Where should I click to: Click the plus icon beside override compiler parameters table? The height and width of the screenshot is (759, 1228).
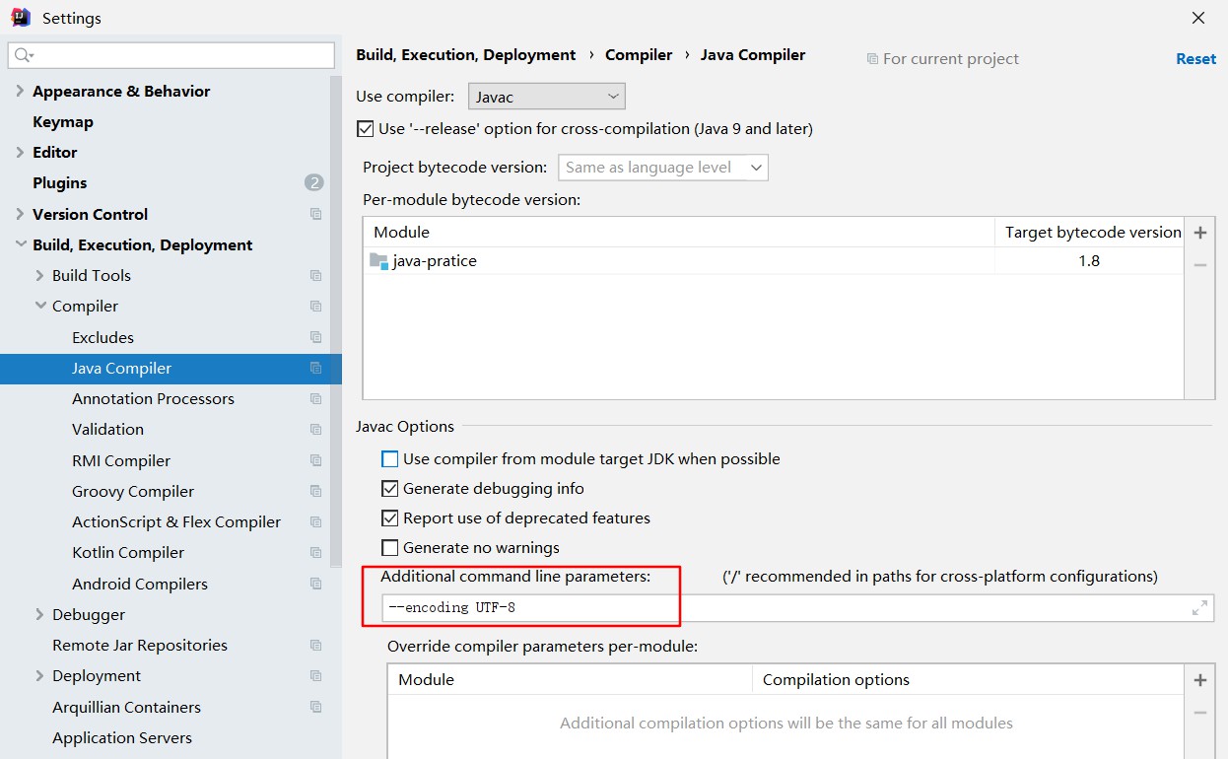tap(1199, 680)
